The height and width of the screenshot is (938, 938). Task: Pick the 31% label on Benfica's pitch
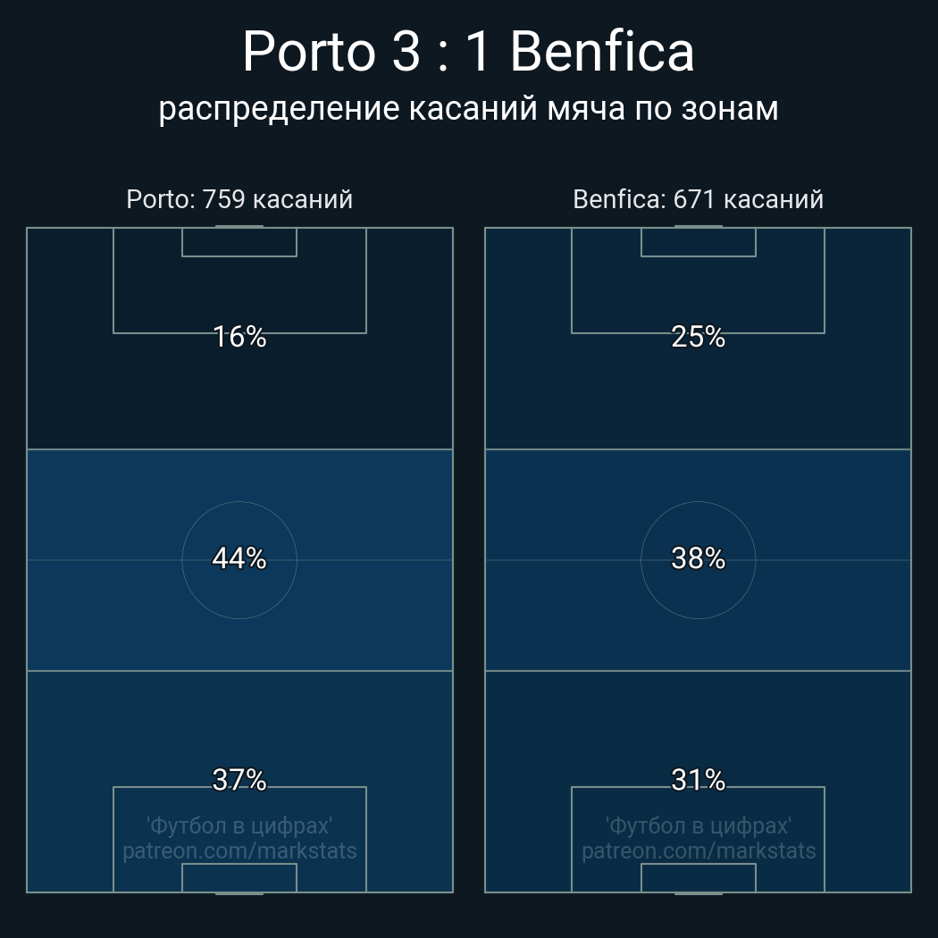tap(698, 780)
